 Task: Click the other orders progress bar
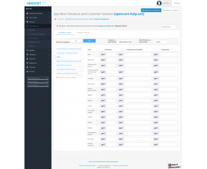(38, 86)
